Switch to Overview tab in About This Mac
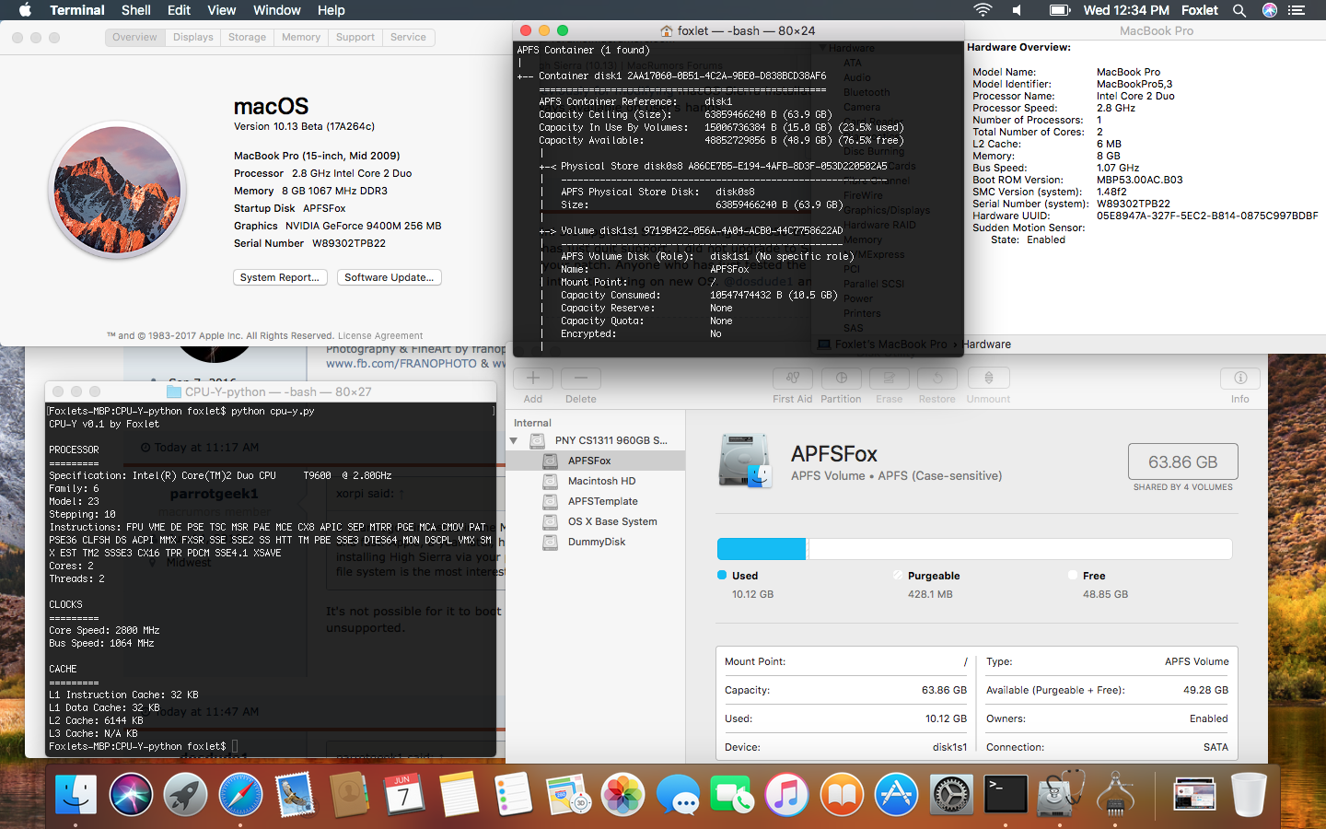This screenshot has width=1326, height=829. (134, 38)
